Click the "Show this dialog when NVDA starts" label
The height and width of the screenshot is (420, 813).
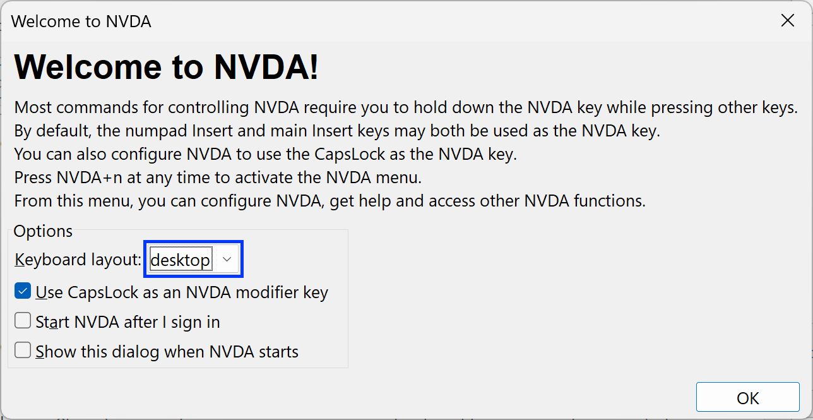click(165, 351)
